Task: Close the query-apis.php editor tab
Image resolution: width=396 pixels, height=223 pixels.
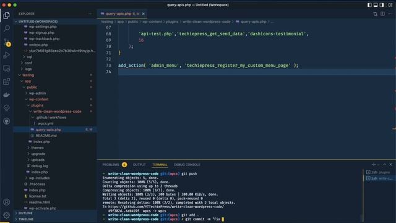Action: [143, 14]
